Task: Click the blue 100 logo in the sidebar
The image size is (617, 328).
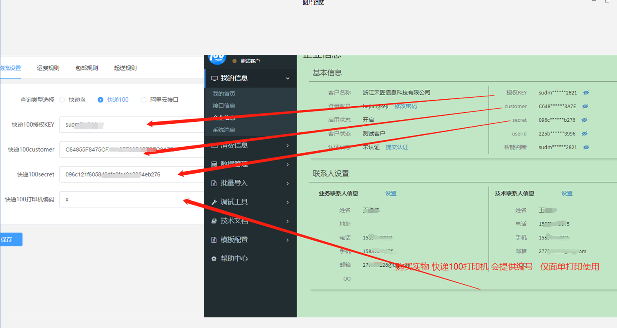Action: pyautogui.click(x=217, y=59)
